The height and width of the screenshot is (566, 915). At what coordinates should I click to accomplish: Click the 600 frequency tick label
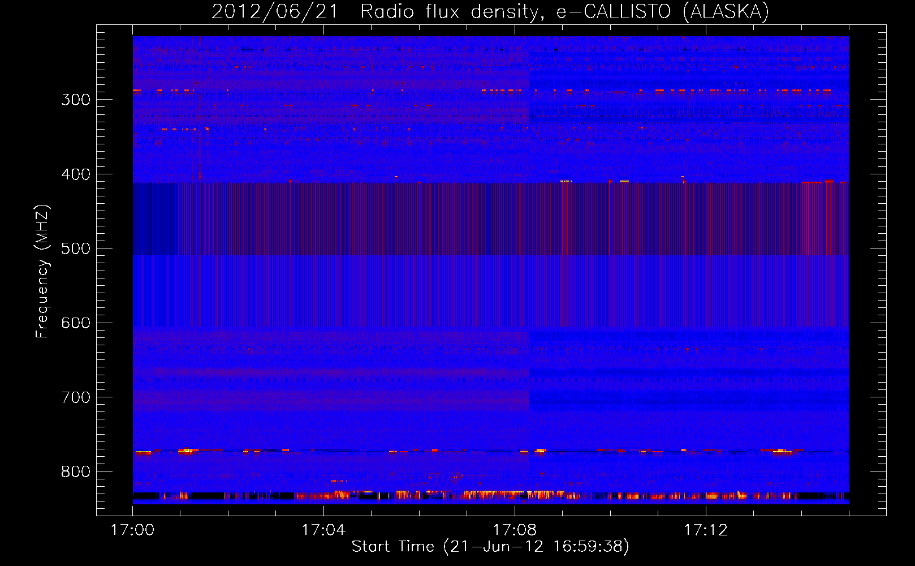pyautogui.click(x=76, y=323)
